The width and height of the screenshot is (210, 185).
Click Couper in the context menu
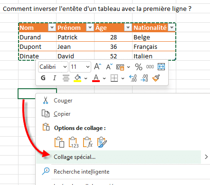[x=63, y=101]
